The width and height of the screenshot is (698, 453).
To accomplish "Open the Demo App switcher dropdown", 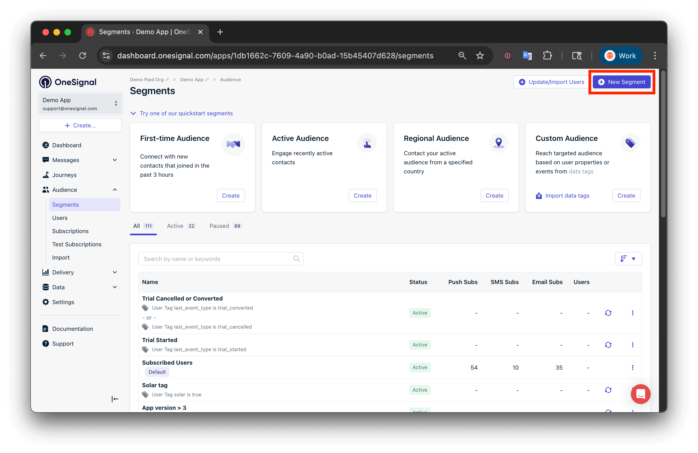I will click(x=80, y=104).
